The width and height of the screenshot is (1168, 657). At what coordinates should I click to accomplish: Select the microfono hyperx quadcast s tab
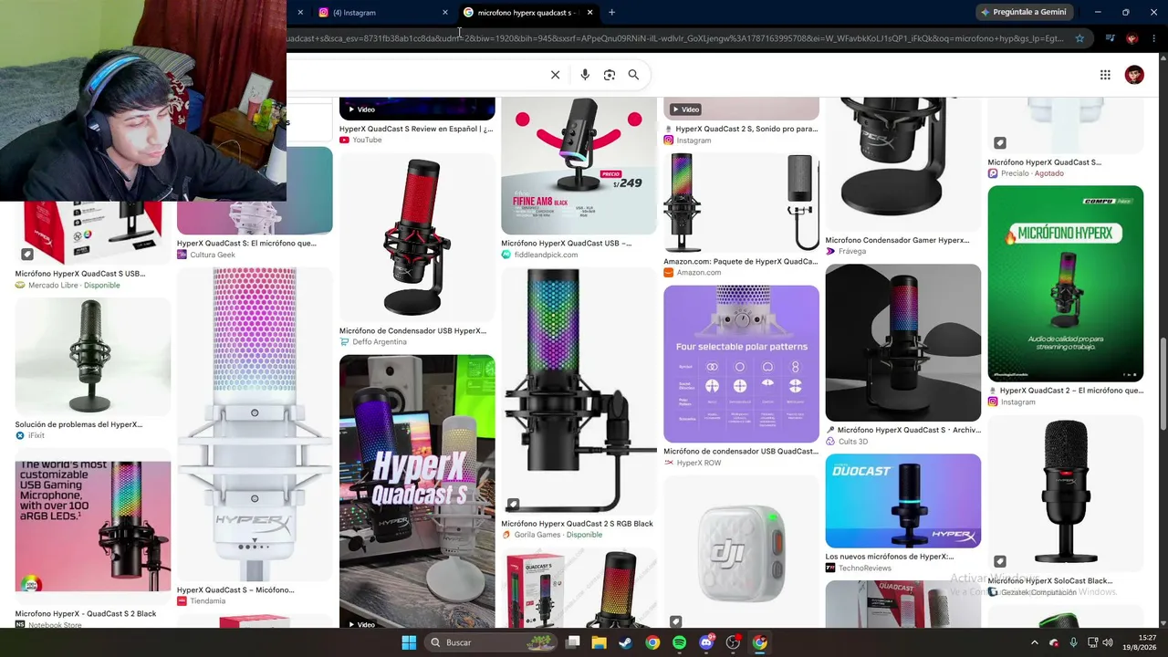pos(528,13)
